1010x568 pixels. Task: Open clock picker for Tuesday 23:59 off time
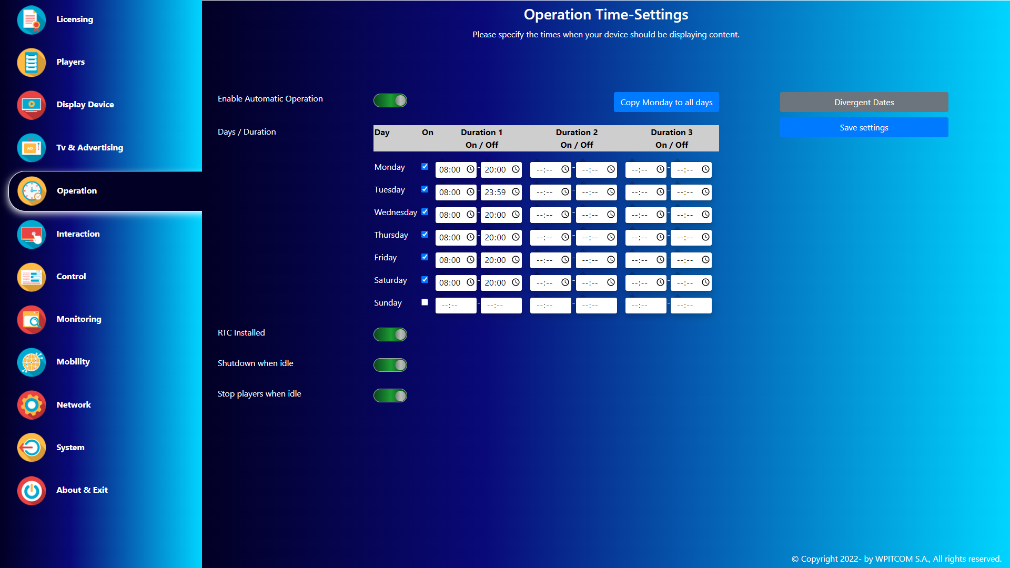click(516, 192)
